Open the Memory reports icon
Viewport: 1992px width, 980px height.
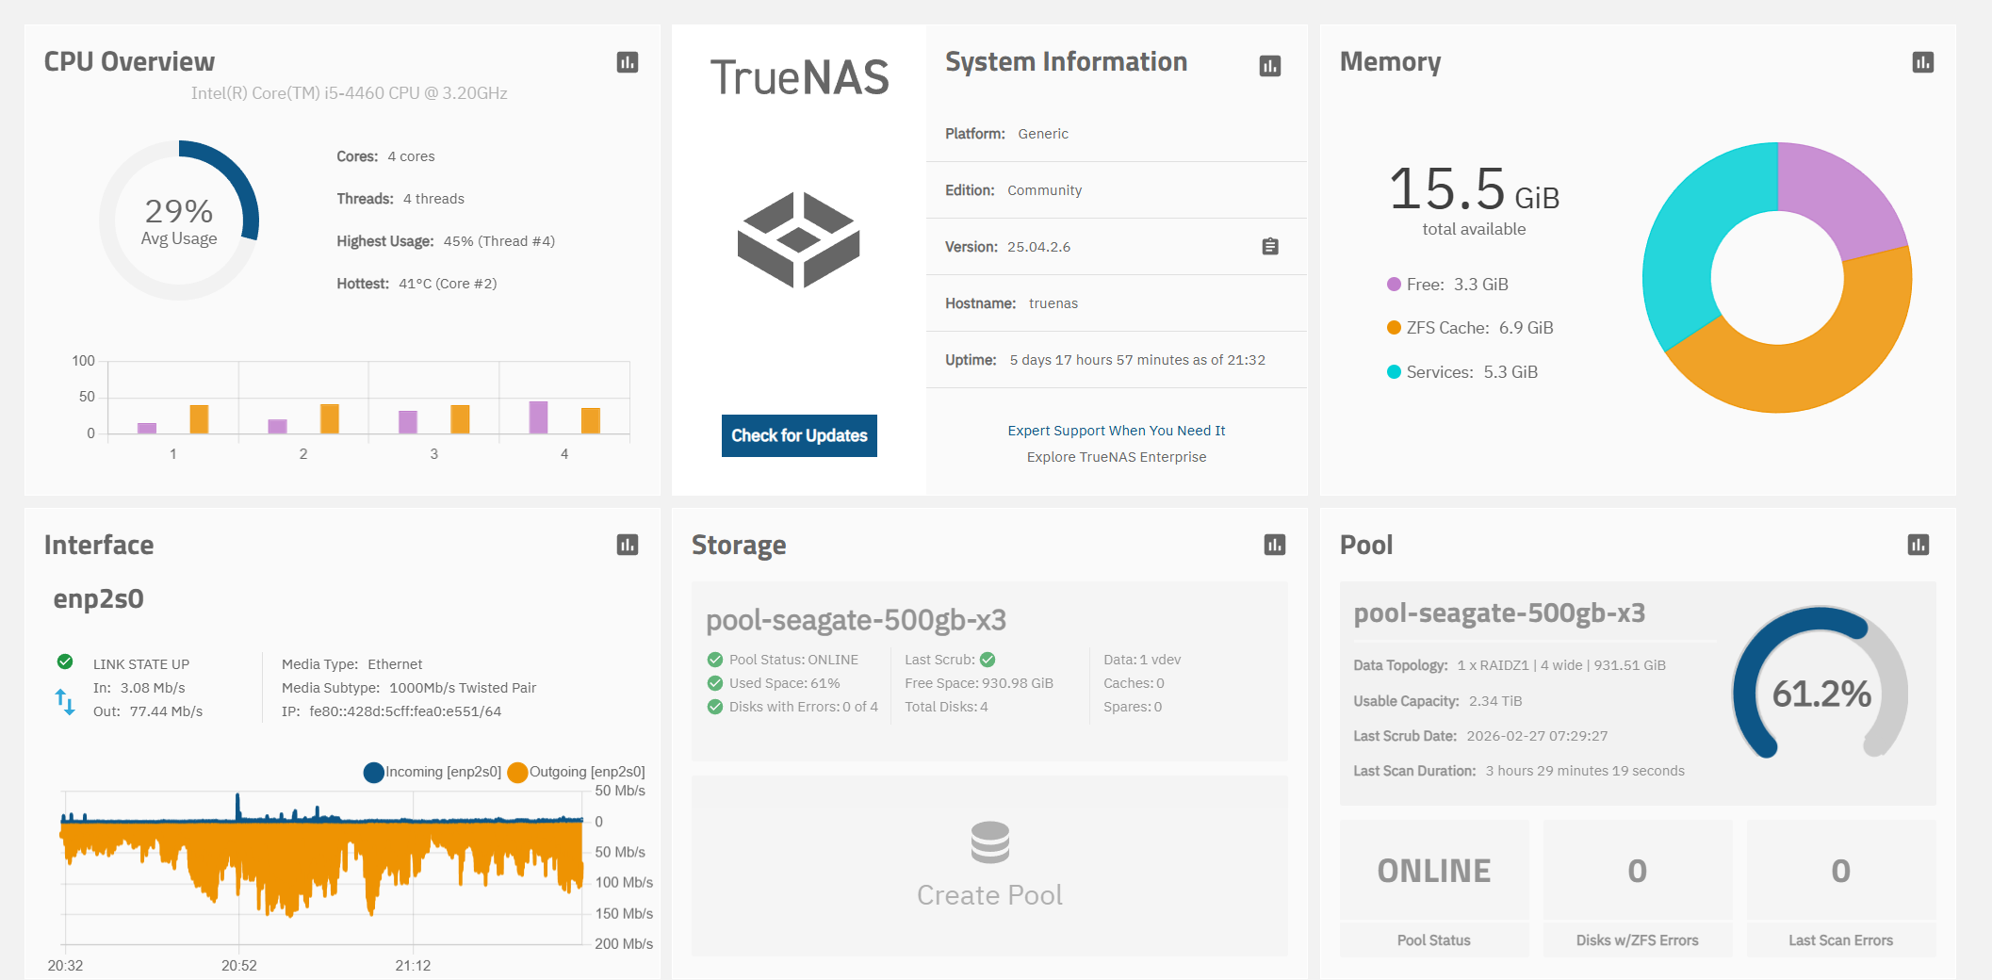coord(1923,62)
